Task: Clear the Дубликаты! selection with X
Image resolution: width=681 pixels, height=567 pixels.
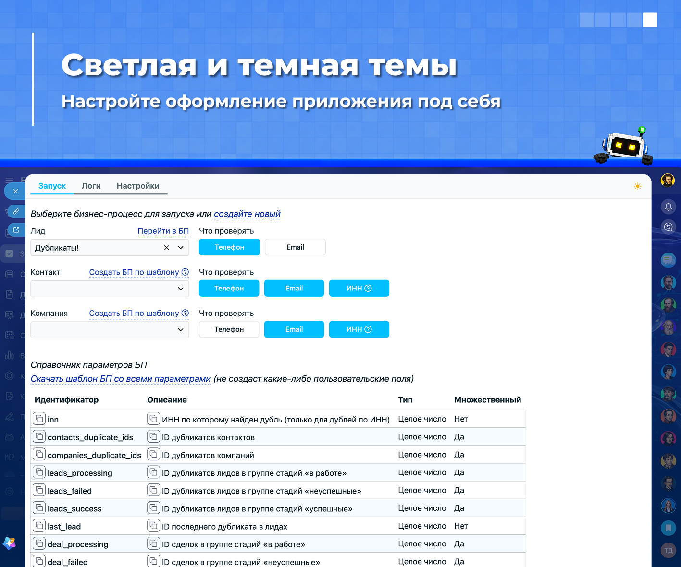Action: click(x=167, y=248)
